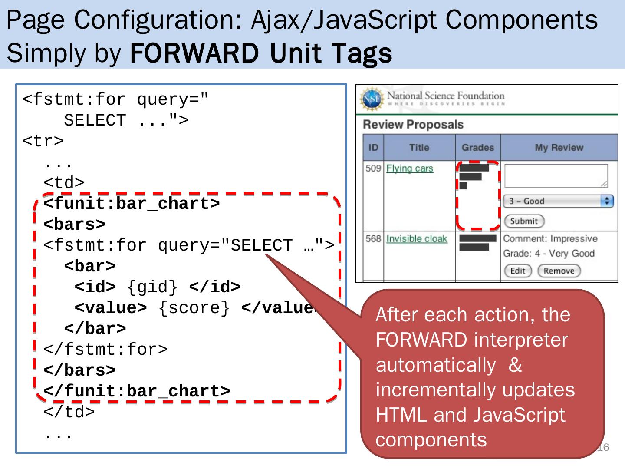Viewport: 625px width, 469px height.
Task: Click the slide title 'Page Configuration' line
Action: pos(302,20)
